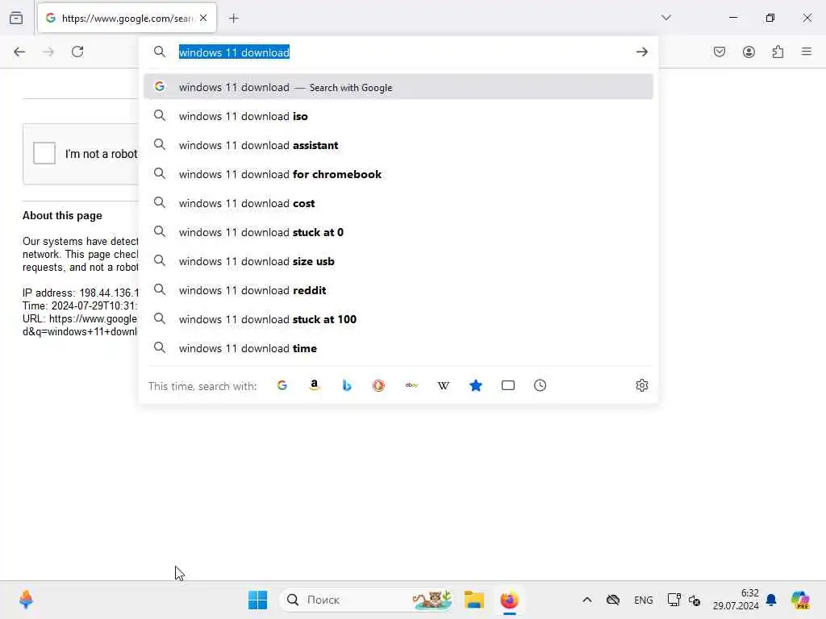The width and height of the screenshot is (826, 619).
Task: Search this time with Amazon icon
Action: click(315, 385)
